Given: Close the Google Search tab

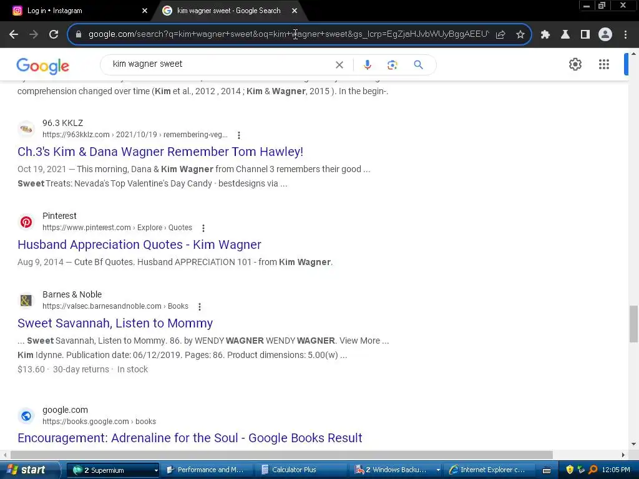Looking at the screenshot, I should [x=295, y=11].
